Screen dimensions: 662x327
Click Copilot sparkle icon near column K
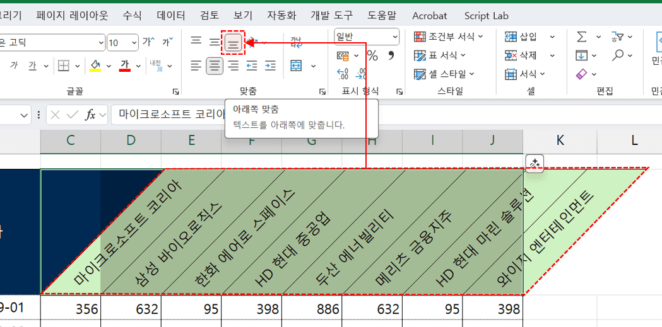[x=535, y=163]
